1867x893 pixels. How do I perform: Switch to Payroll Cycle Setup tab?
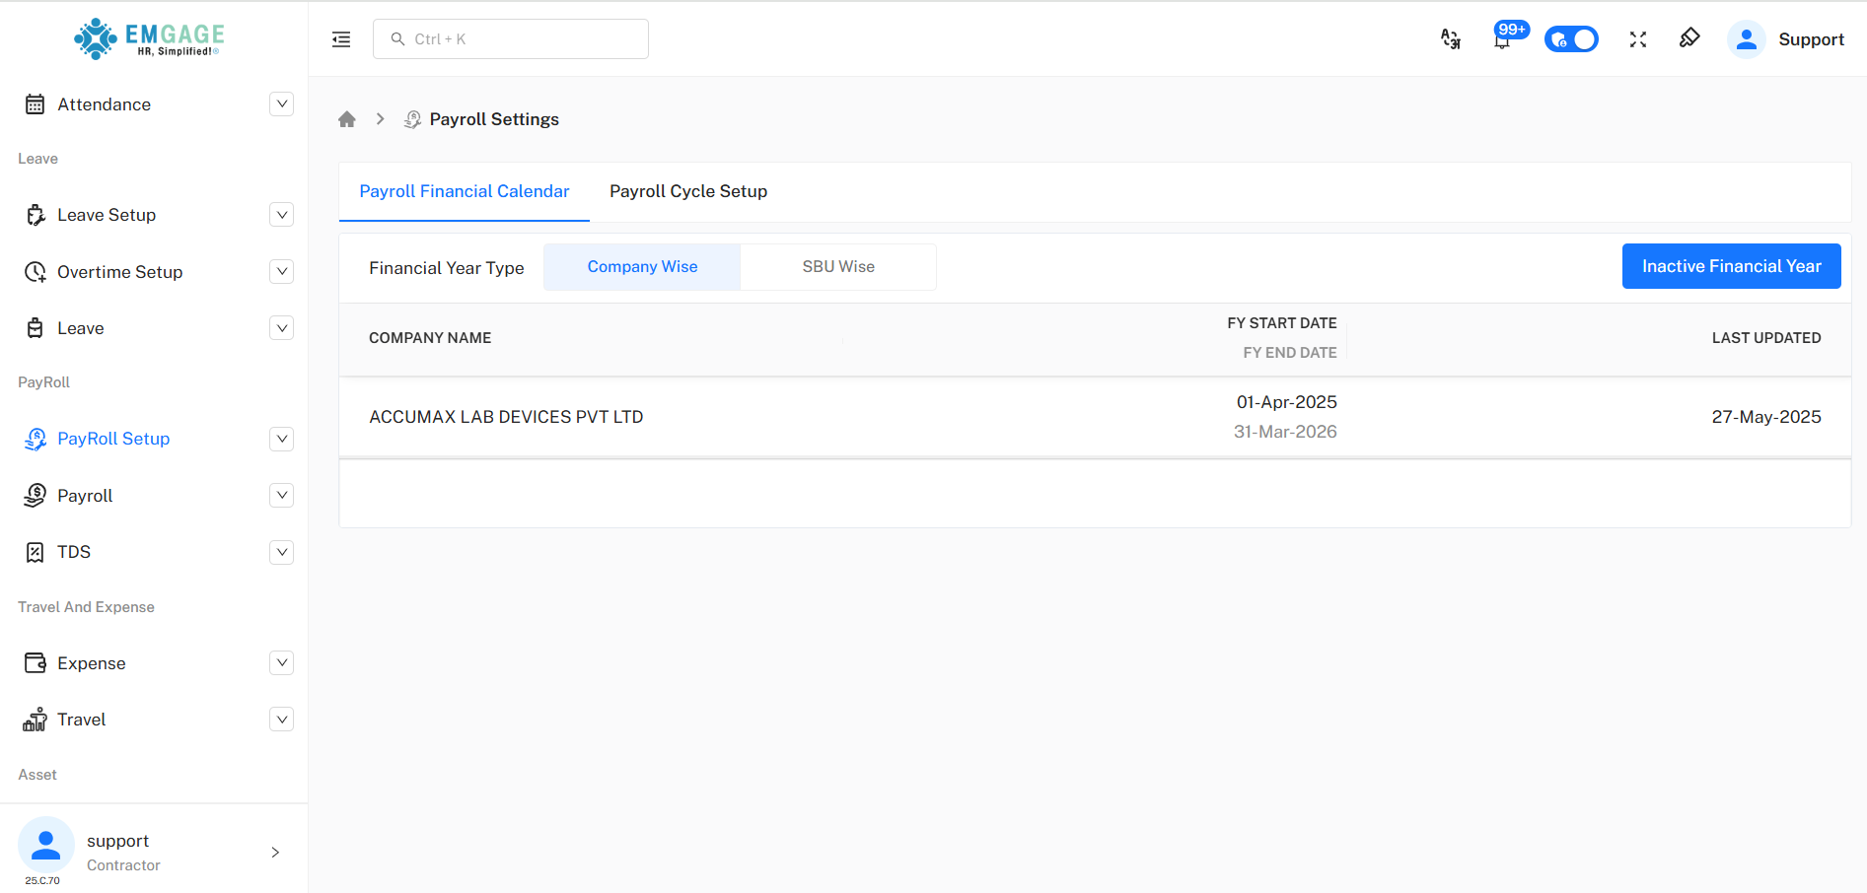point(688,191)
